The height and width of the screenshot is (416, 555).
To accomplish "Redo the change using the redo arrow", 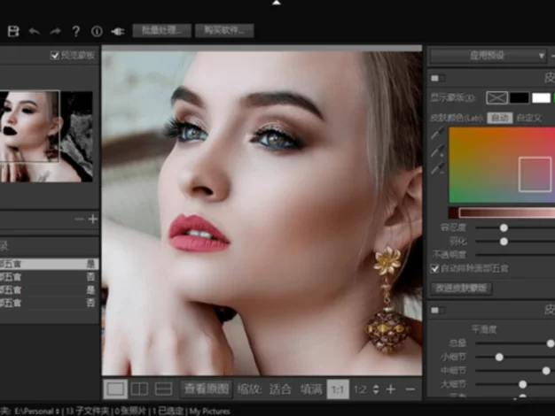I will coord(55,32).
